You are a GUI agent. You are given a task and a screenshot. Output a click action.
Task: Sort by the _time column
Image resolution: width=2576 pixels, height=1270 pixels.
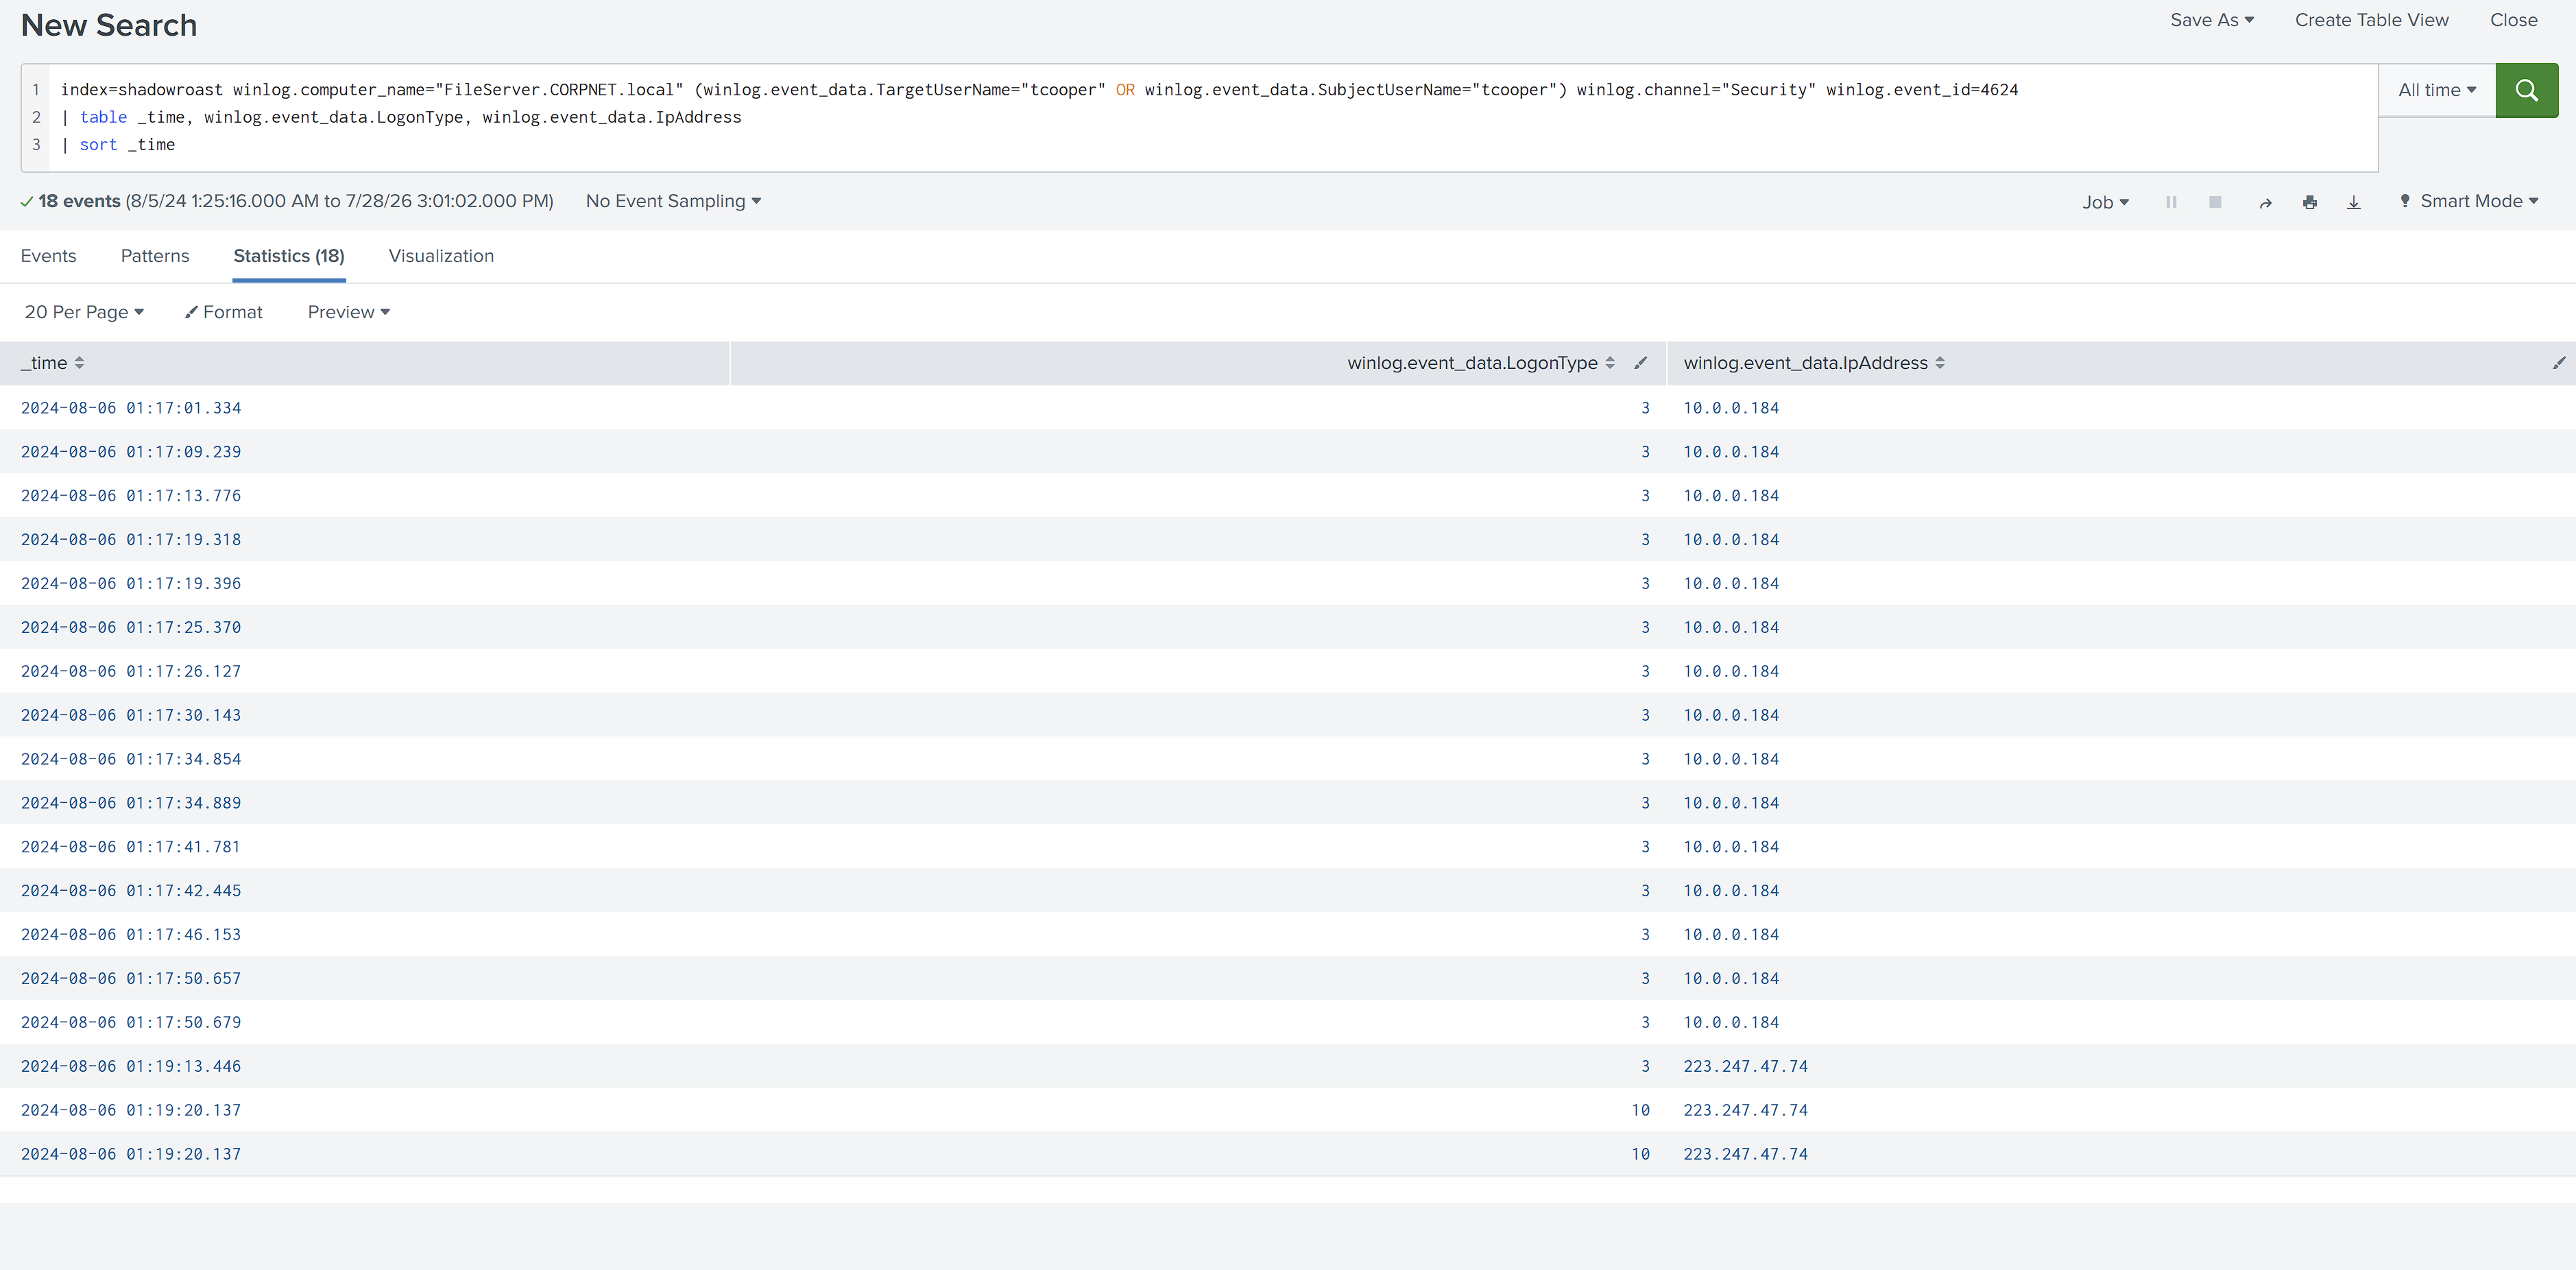point(53,363)
